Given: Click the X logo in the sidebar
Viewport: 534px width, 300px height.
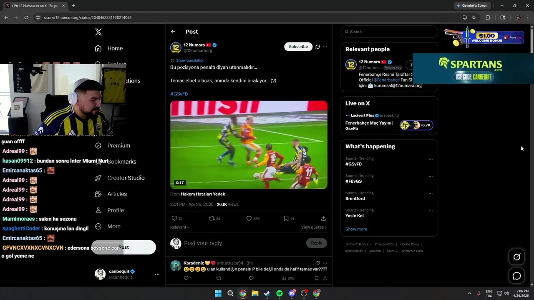Looking at the screenshot, I should pyautogui.click(x=98, y=32).
